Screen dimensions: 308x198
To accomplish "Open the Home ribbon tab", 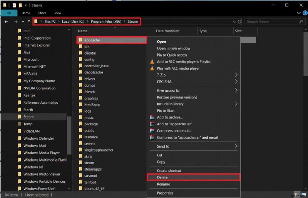I will click(26, 13).
